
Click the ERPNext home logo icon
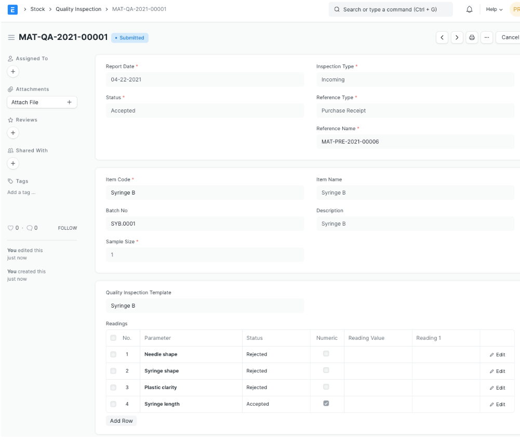click(x=13, y=9)
